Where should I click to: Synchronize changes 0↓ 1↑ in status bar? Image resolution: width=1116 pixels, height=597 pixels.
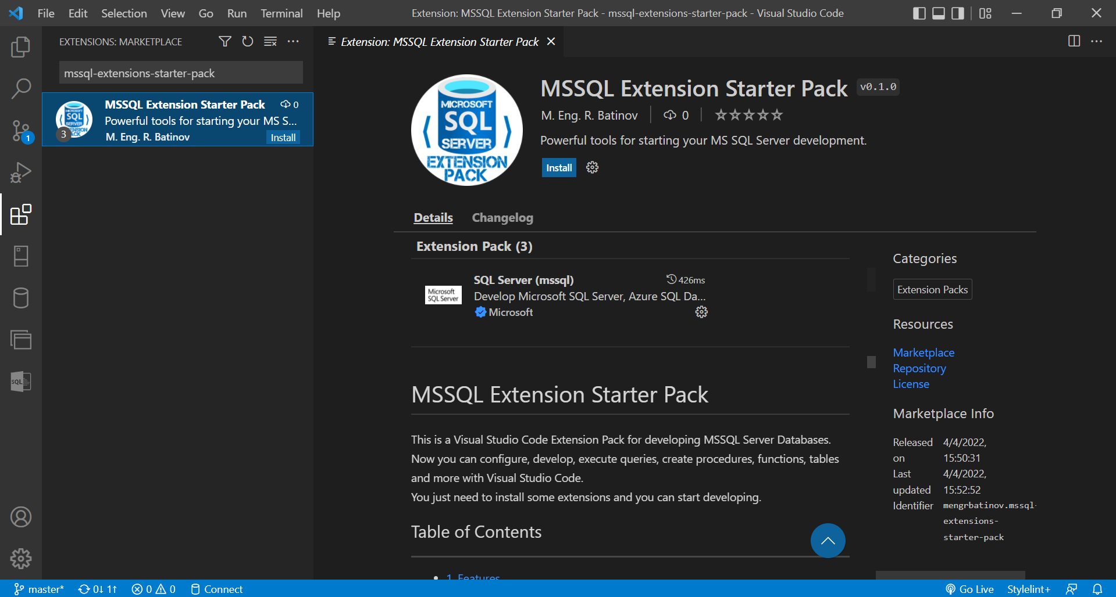(98, 589)
